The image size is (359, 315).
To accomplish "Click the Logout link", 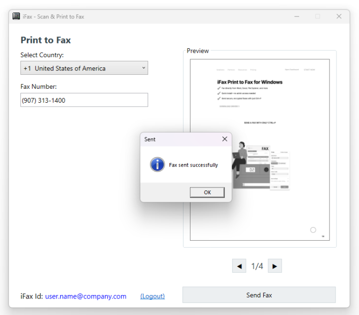I will click(153, 296).
